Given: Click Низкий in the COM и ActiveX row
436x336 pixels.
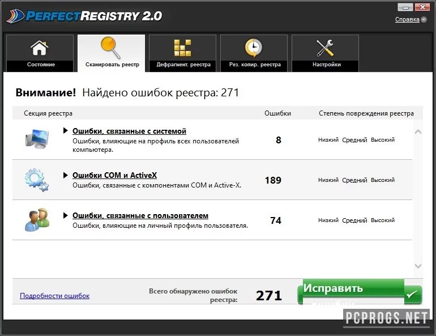Looking at the screenshot, I should (x=328, y=180).
